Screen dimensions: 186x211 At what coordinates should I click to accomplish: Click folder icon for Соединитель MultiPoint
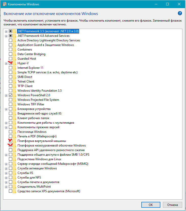pyautogui.click(x=14, y=187)
